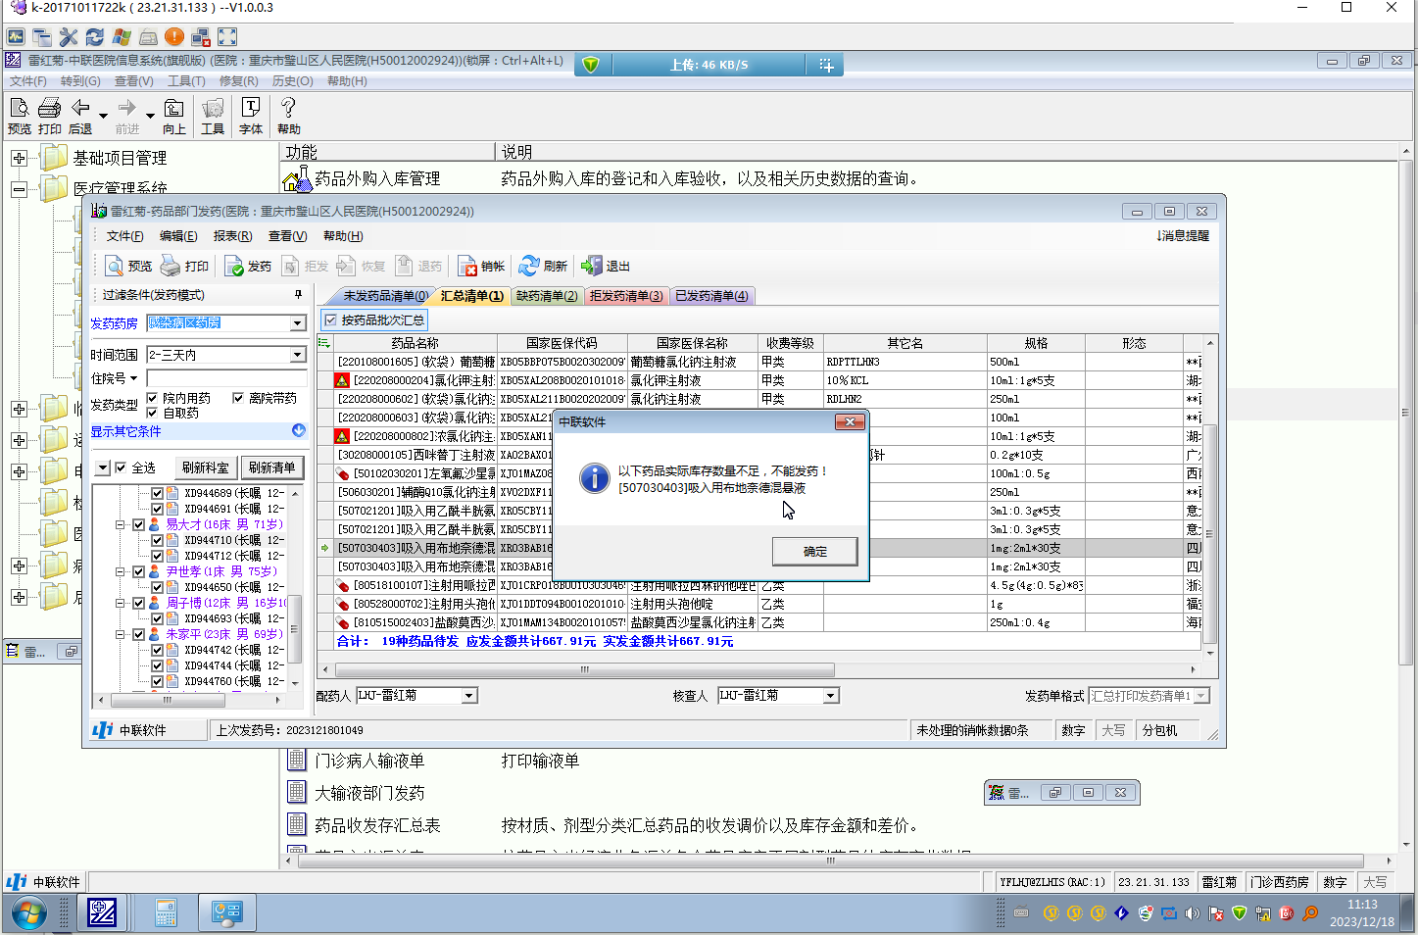The width and height of the screenshot is (1418, 935).
Task: Click the 刷新 refresh icon
Action: pyautogui.click(x=530, y=267)
